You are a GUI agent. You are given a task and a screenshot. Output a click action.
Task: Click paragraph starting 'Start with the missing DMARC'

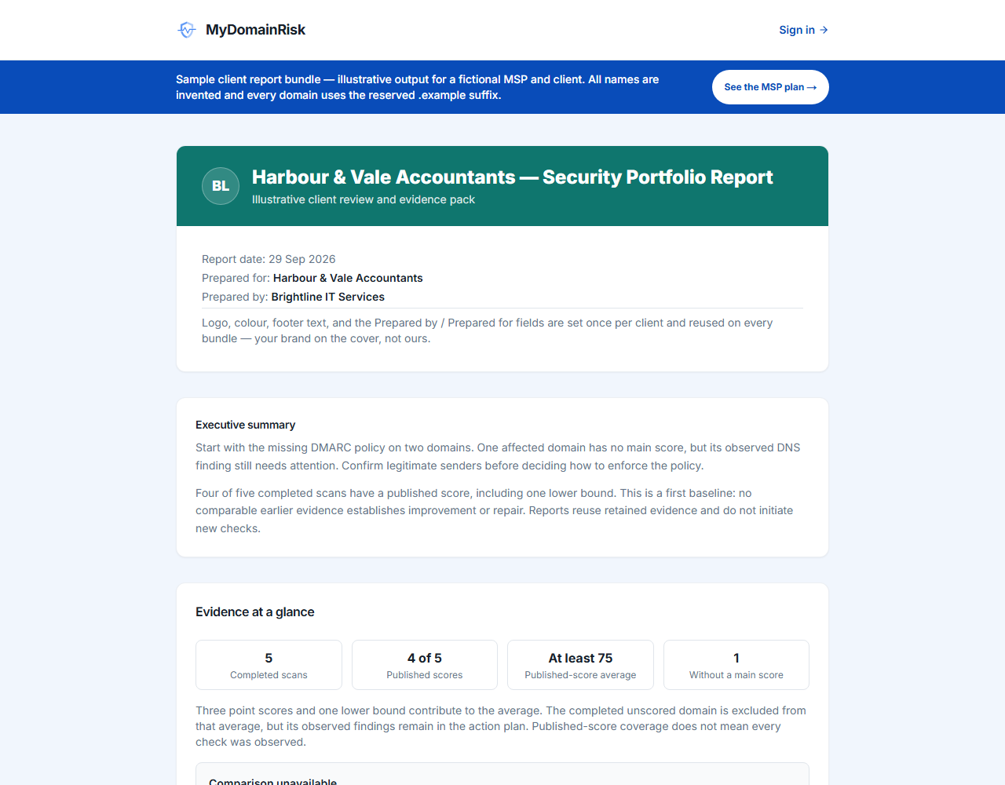click(x=498, y=456)
